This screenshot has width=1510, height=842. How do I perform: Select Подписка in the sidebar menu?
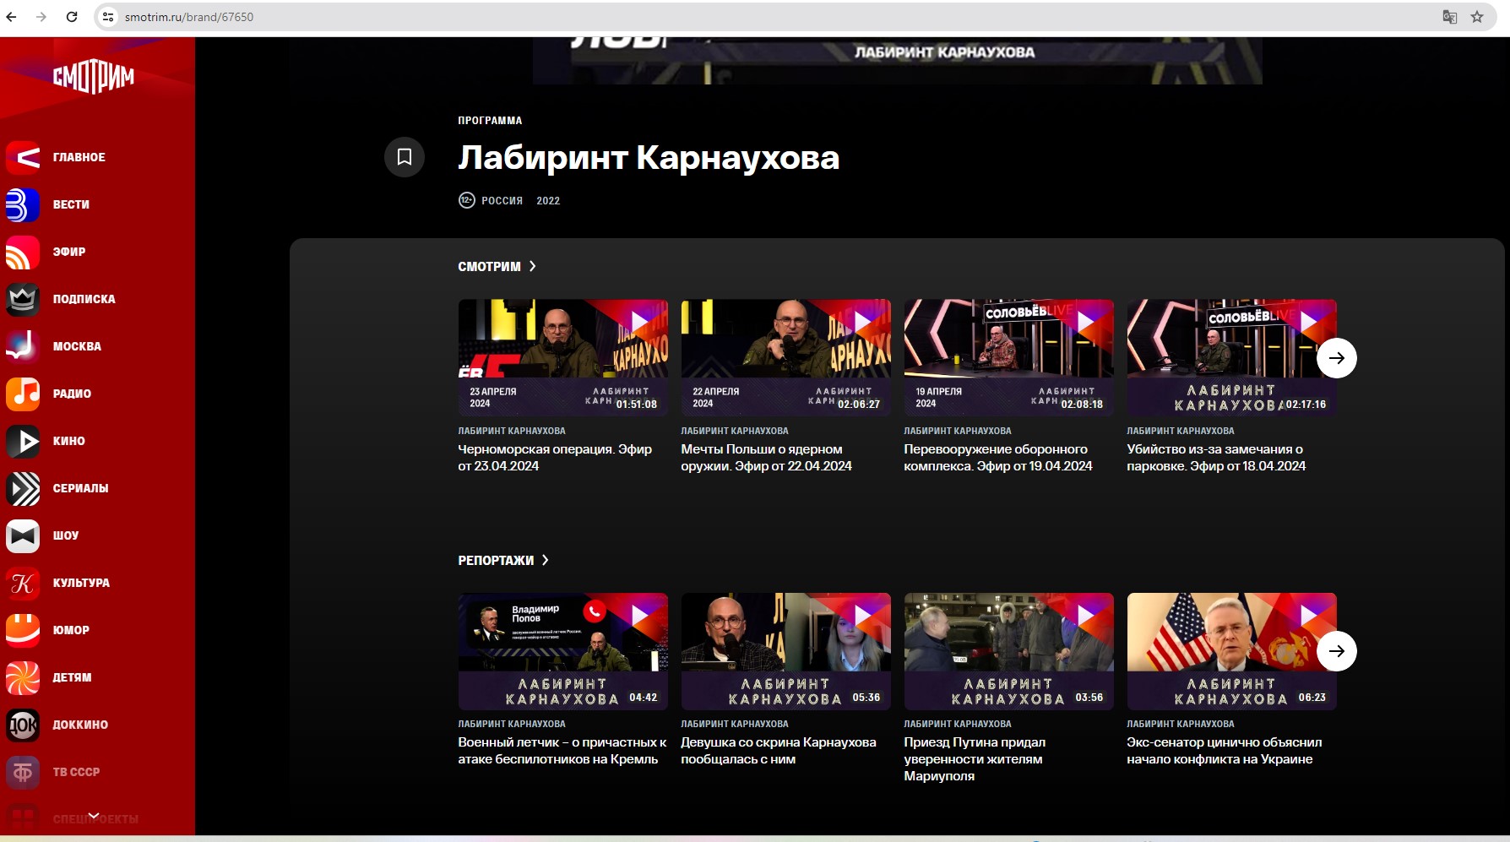coord(84,299)
